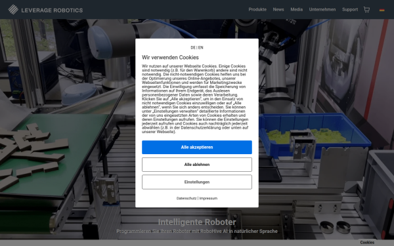Click the Intelligente Roboter headline
Image resolution: width=394 pixels, height=246 pixels.
tap(197, 222)
